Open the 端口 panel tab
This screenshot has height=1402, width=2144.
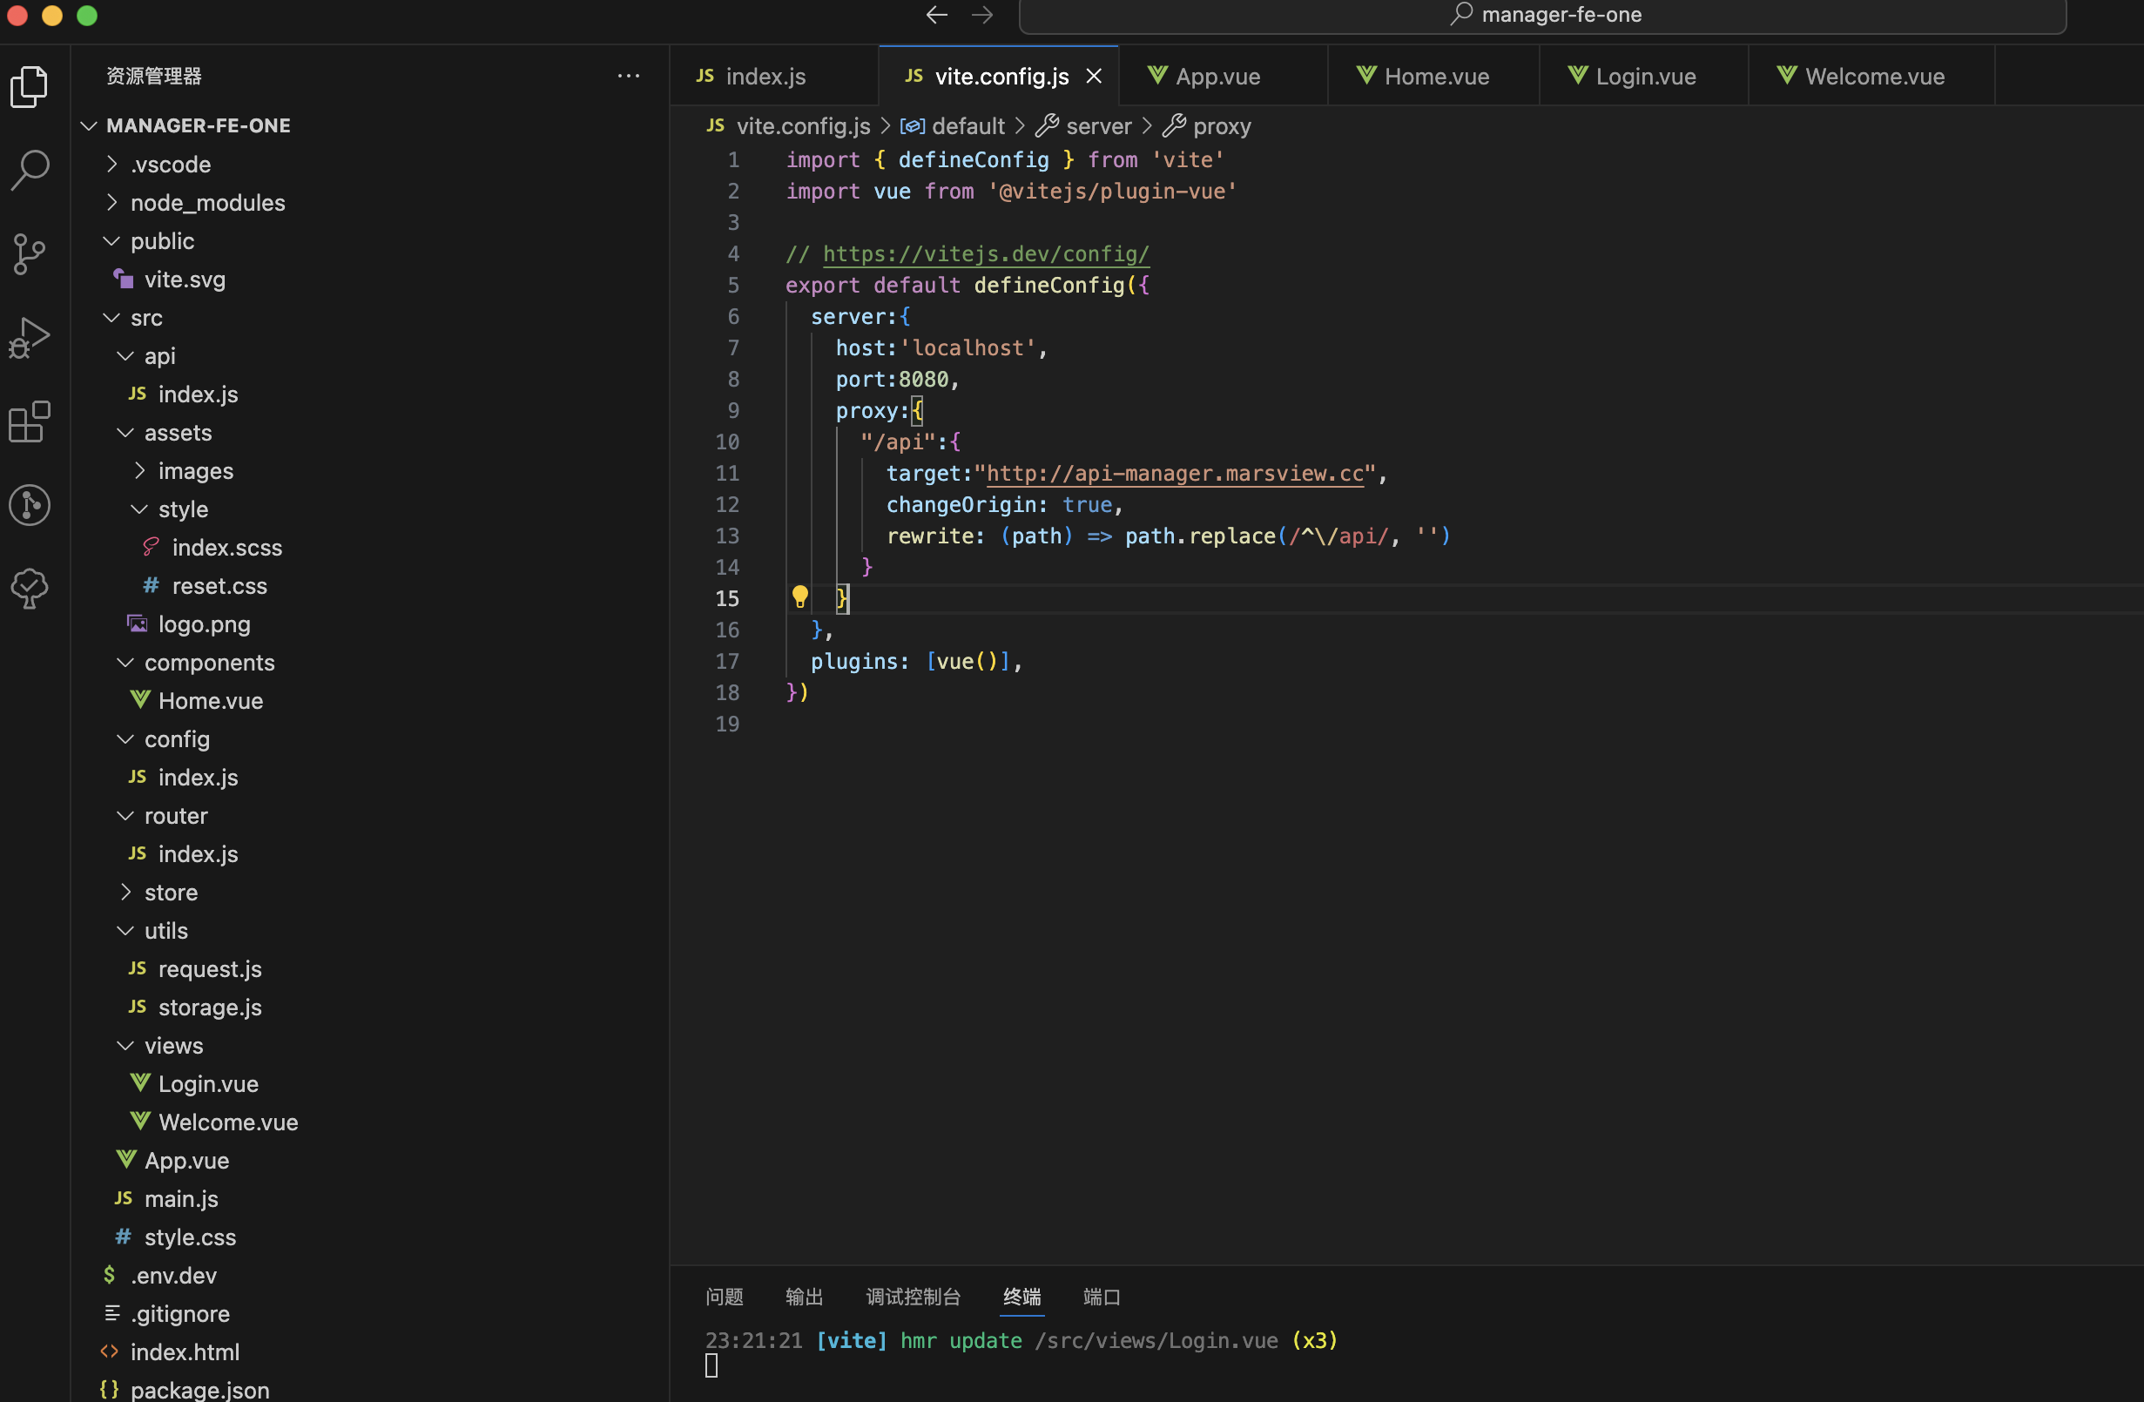point(1102,1297)
